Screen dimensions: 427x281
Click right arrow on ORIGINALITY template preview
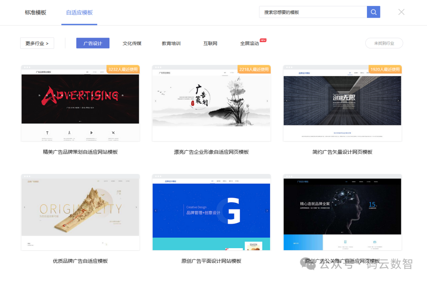coord(136,207)
